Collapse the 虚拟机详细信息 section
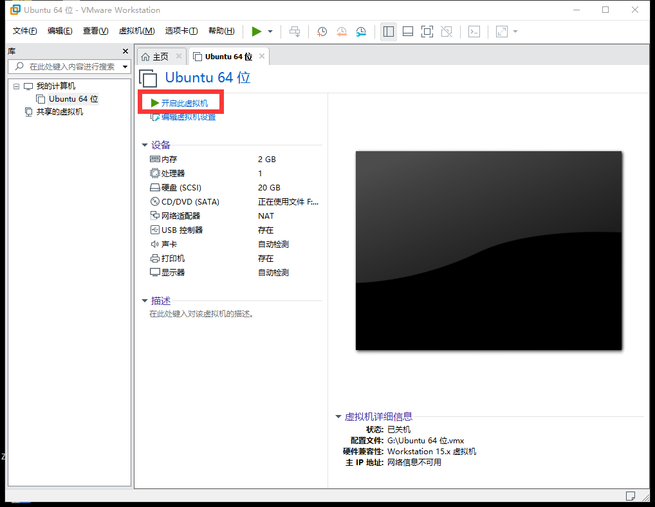This screenshot has width=655, height=507. point(338,416)
